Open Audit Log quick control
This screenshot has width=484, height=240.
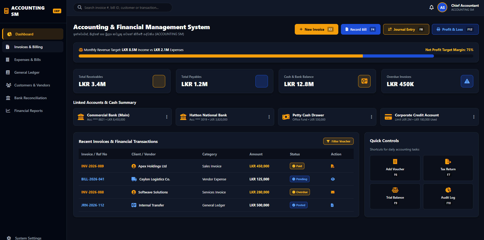tap(448, 196)
